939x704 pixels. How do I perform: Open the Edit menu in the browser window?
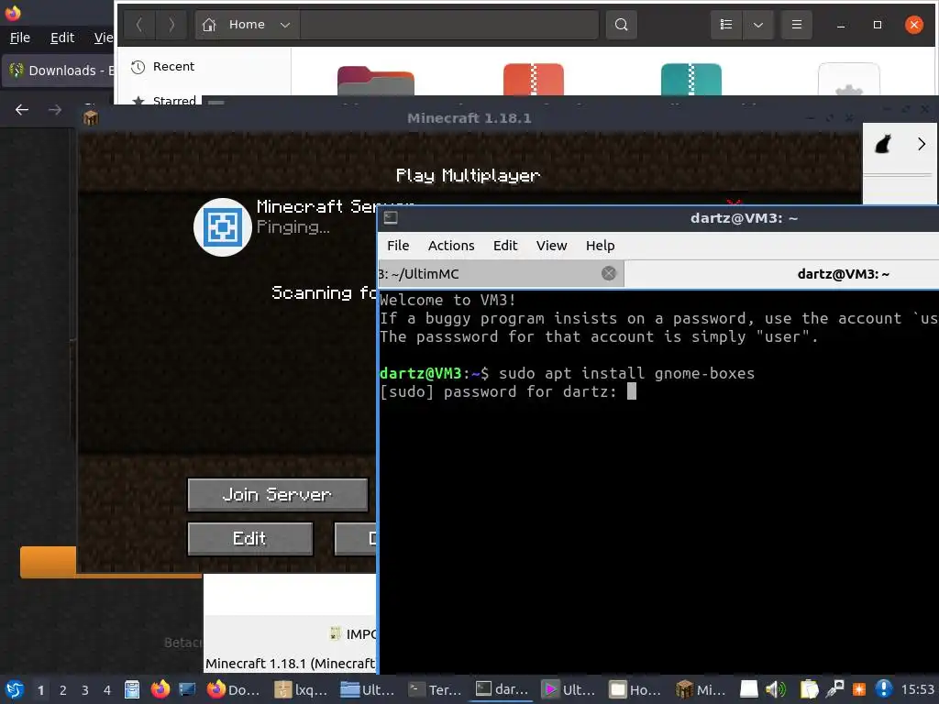[62, 38]
